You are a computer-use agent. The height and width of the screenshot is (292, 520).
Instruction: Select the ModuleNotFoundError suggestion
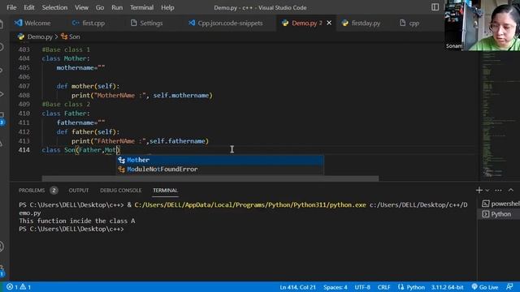[x=219, y=170]
